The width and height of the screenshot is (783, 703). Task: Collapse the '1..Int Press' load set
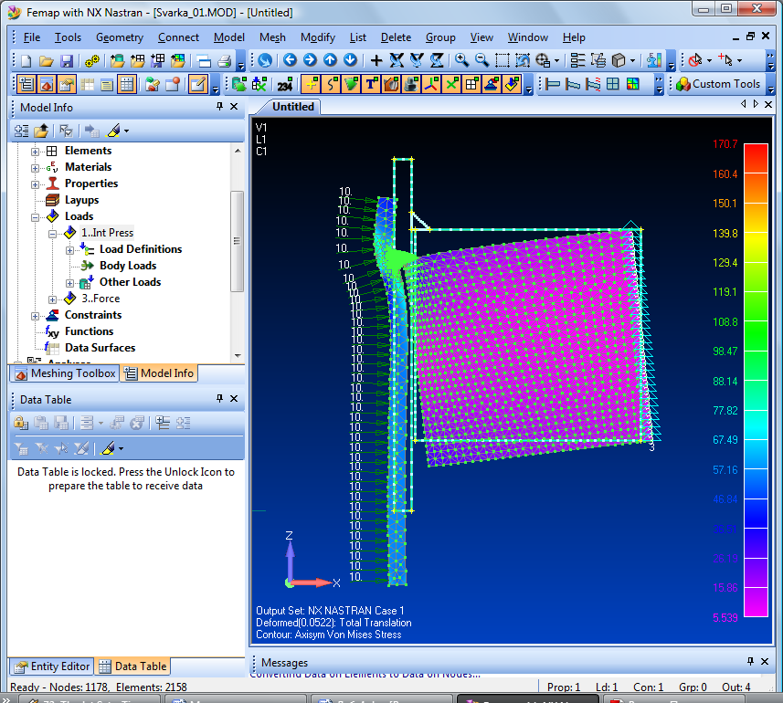click(52, 234)
